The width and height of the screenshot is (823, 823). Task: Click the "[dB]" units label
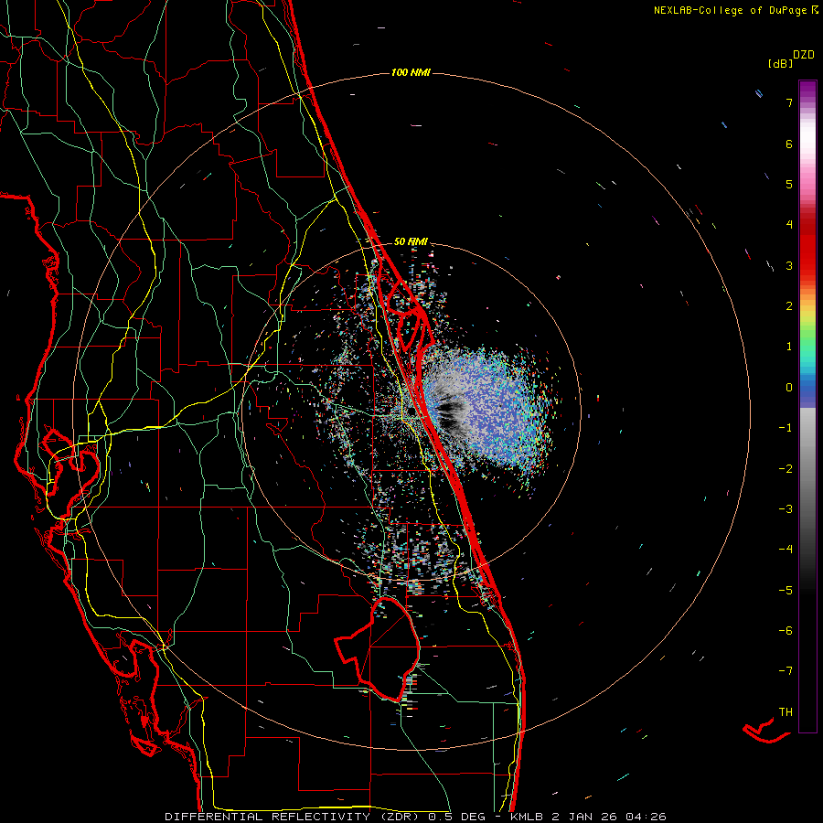click(780, 63)
